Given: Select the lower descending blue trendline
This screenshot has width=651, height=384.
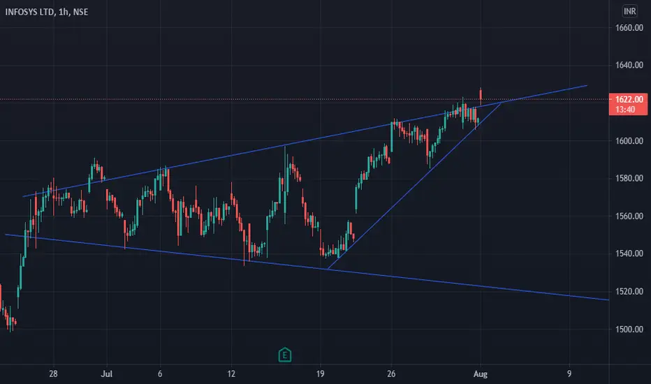Looking at the screenshot, I should coord(307,267).
